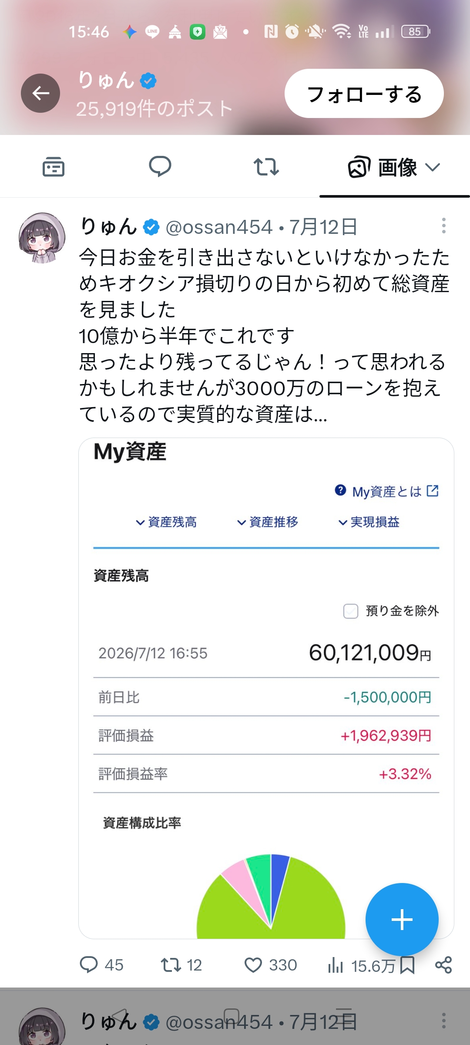Switch to the reposts tab icon
The width and height of the screenshot is (470, 1045).
pos(266,167)
